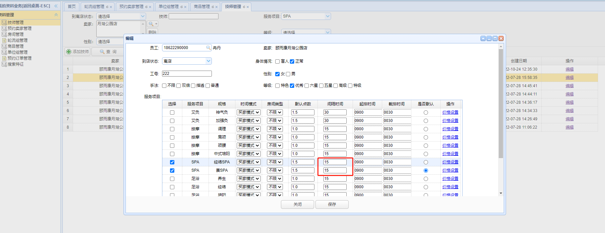
Task: Open 价格设置 link for 足浴 经络 row
Action: 450,187
